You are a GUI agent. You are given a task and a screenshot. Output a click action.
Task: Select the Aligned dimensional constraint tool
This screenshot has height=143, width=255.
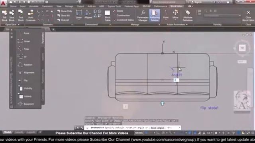click(88, 14)
